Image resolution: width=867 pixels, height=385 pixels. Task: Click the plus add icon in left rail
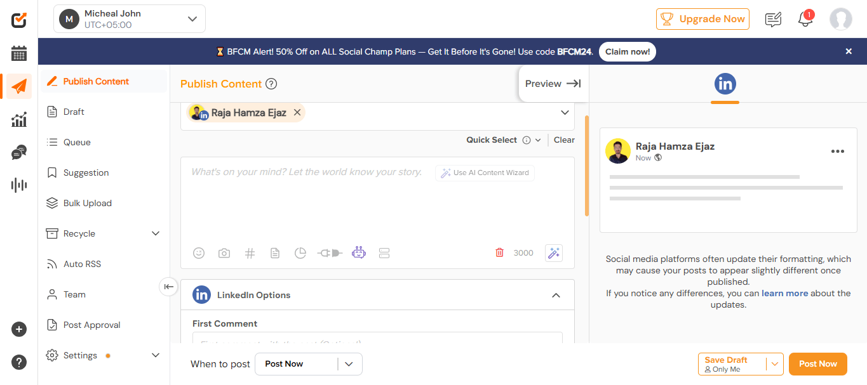coord(19,329)
